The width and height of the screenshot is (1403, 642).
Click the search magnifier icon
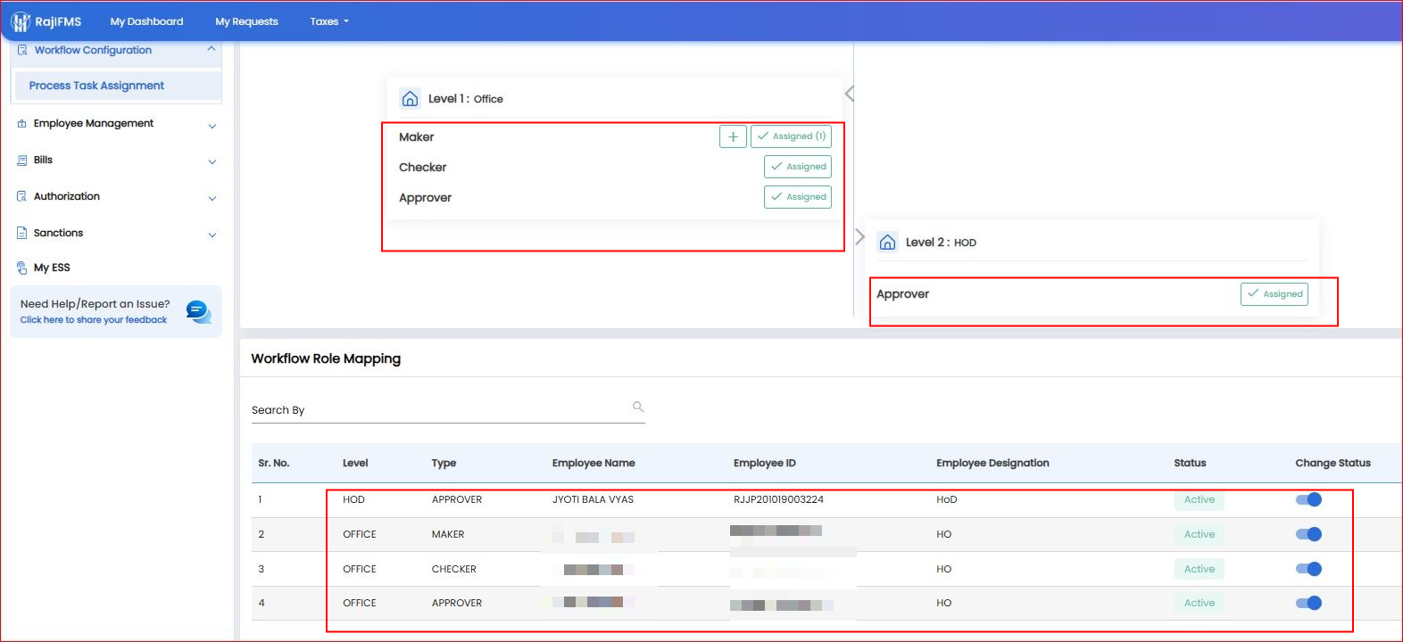(638, 407)
